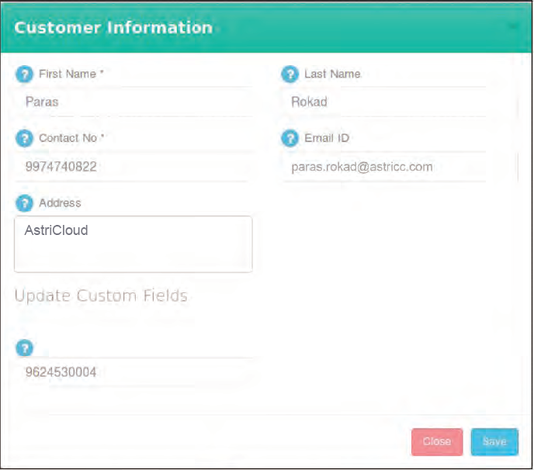Click the help icon beside Last Name
534x470 pixels.
[290, 74]
